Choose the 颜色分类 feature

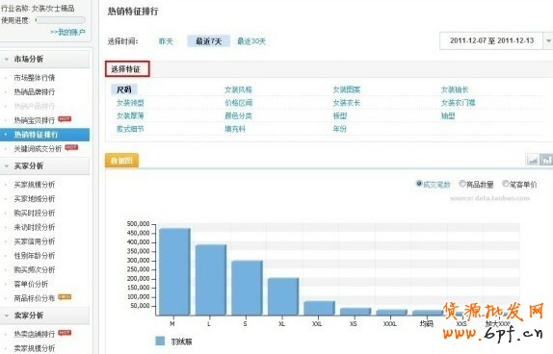[x=238, y=115]
